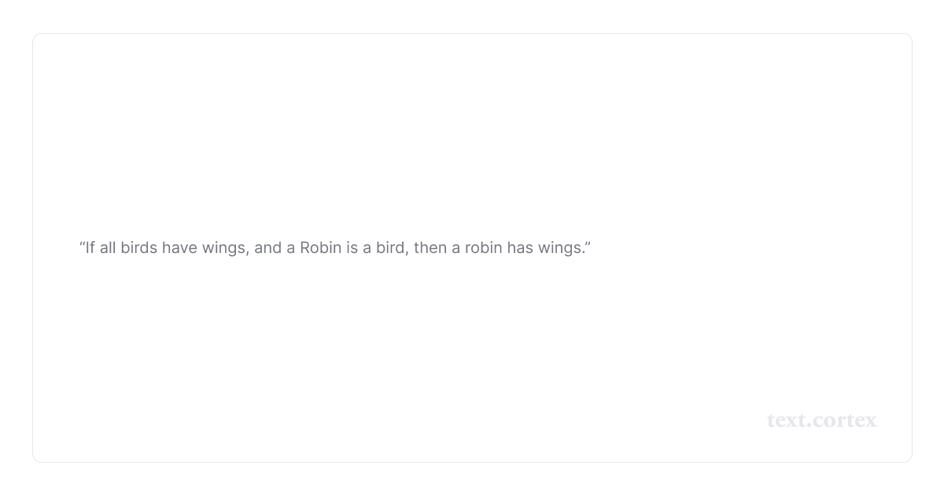Screen dimensions: 944x495
Task: Click the word "If" starting the quote
Action: pos(90,247)
